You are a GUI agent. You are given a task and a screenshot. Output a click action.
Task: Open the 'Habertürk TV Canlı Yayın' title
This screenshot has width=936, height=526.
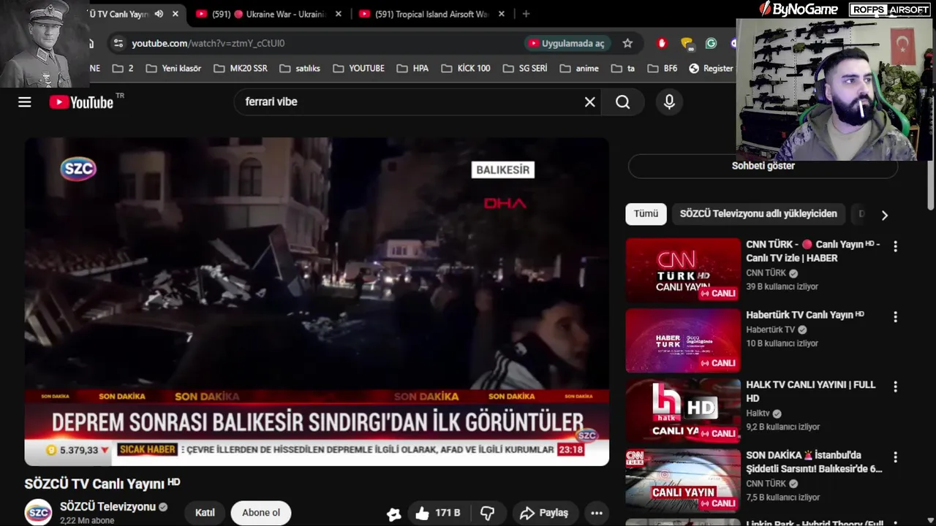[805, 315]
